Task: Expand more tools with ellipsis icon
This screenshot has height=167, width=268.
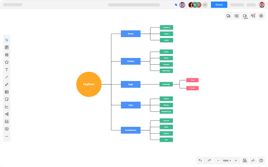Action: pyautogui.click(x=7, y=136)
